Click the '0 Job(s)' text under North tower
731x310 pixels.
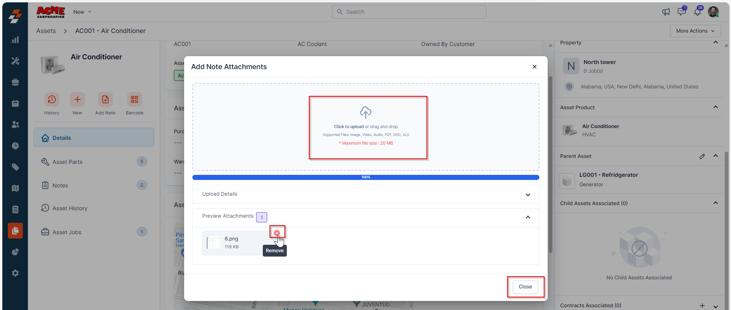coord(593,71)
